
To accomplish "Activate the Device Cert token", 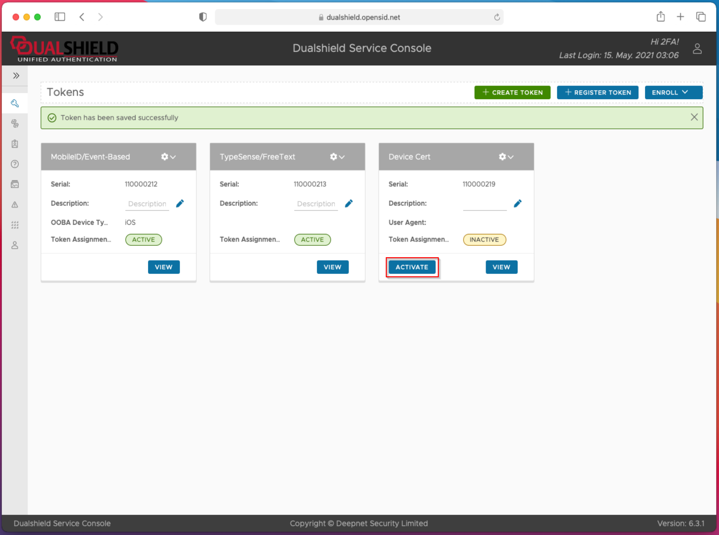I will tap(412, 267).
